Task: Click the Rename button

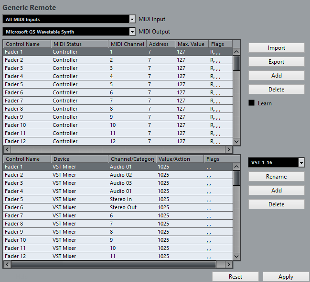Action: [277, 177]
